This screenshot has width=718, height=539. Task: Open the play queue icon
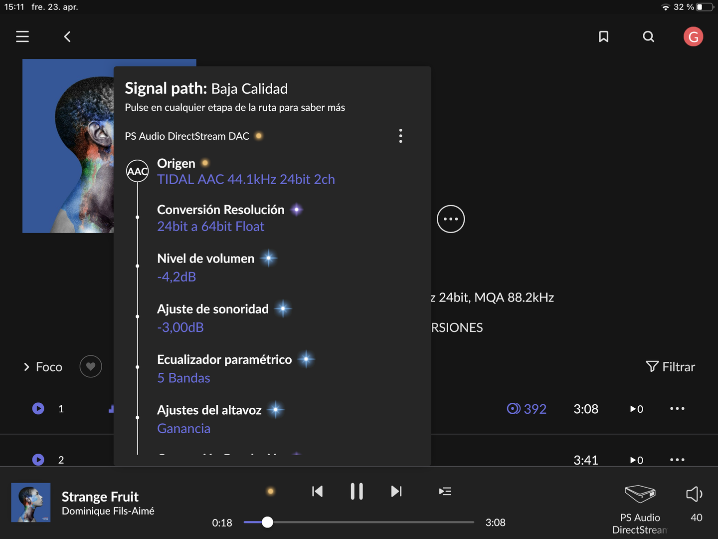click(x=445, y=492)
